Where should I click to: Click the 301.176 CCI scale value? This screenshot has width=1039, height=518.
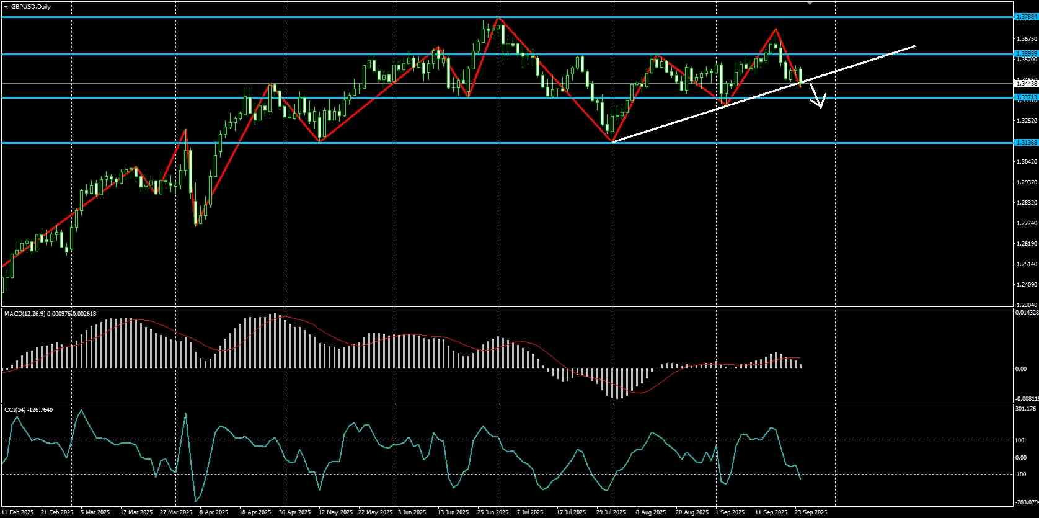[1026, 409]
